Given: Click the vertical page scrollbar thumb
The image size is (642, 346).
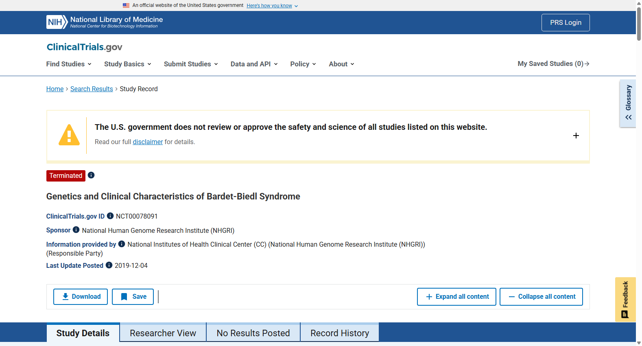Looking at the screenshot, I should (639, 24).
